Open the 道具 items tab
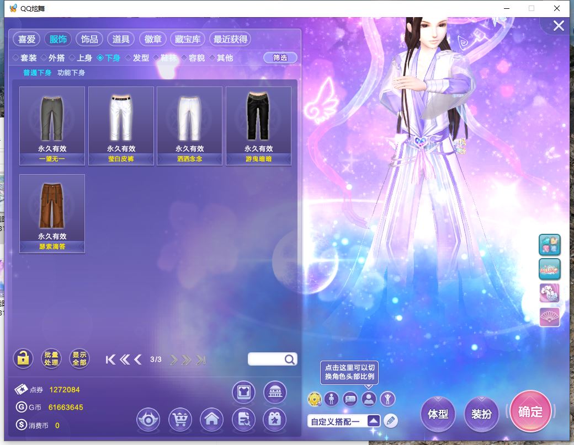The image size is (574, 445). pyautogui.click(x=121, y=39)
